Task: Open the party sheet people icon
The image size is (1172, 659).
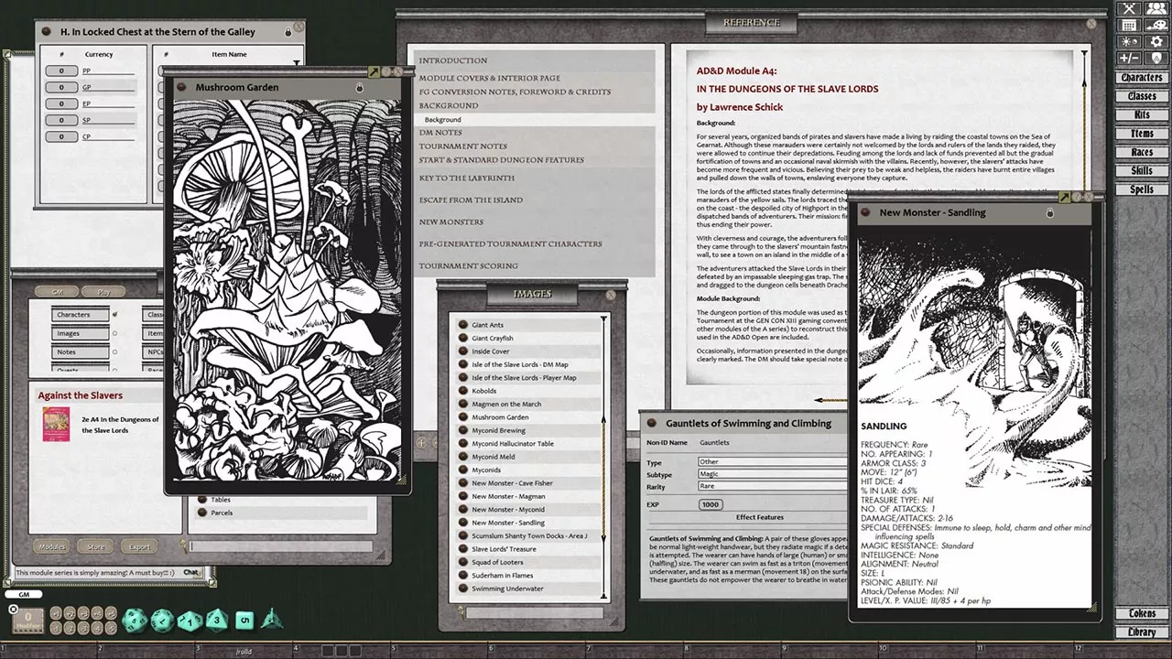Action: pos(1156,8)
